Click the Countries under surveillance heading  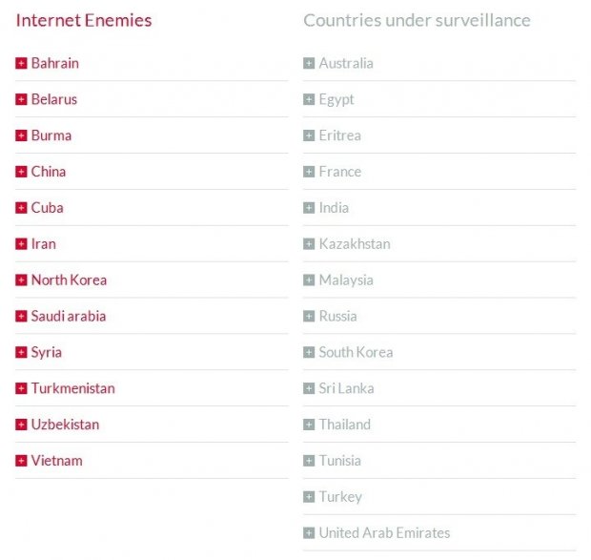click(x=417, y=20)
